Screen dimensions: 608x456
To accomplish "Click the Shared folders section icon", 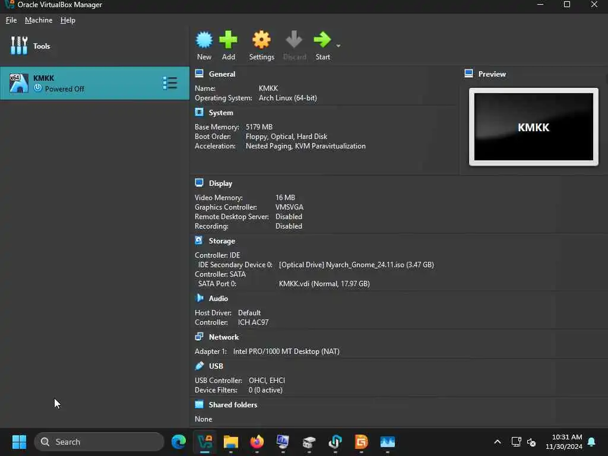I will pos(199,404).
